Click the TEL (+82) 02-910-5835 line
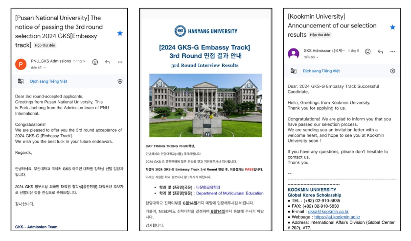Image resolution: width=411 pixels, height=241 pixels. point(314,201)
